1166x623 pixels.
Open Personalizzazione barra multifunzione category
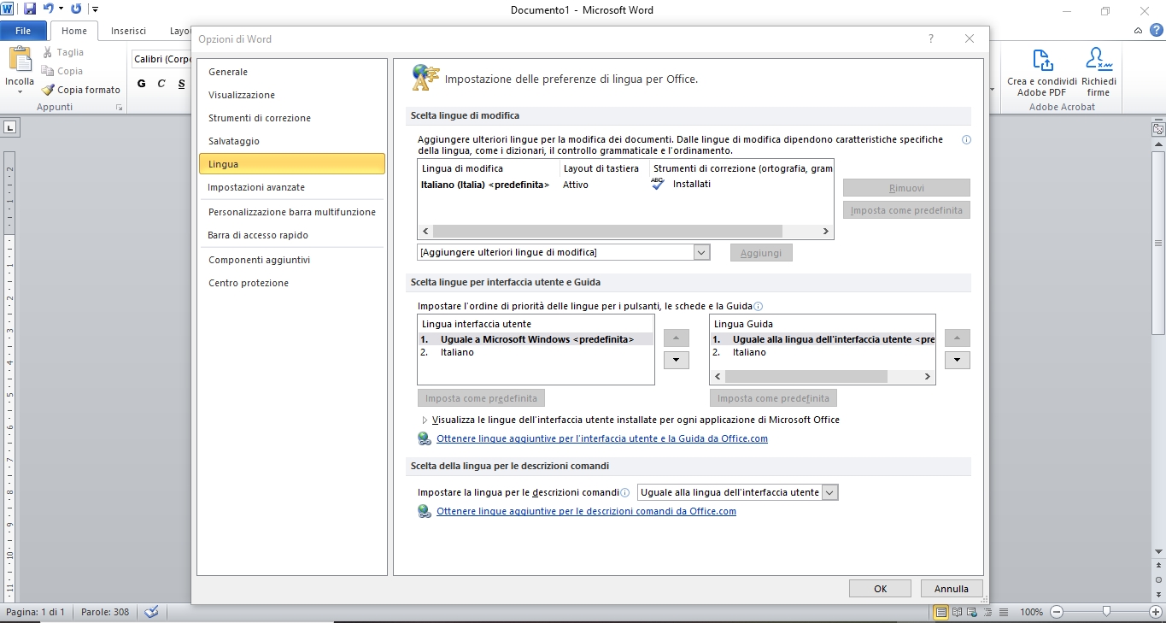point(291,212)
